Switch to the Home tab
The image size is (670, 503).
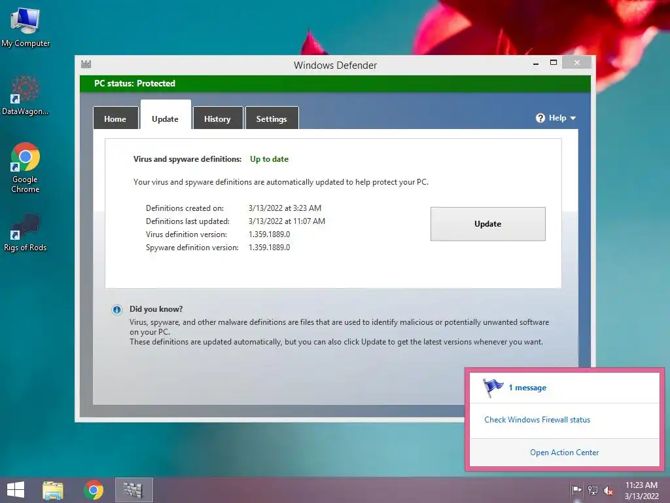coord(115,118)
